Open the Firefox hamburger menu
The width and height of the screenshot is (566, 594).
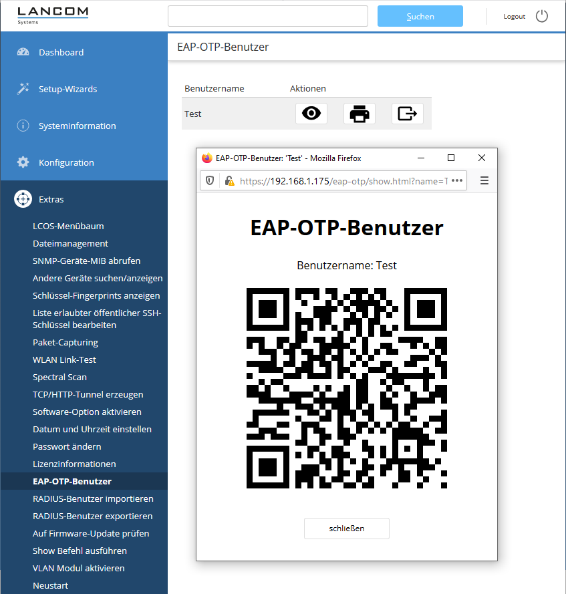tap(484, 180)
